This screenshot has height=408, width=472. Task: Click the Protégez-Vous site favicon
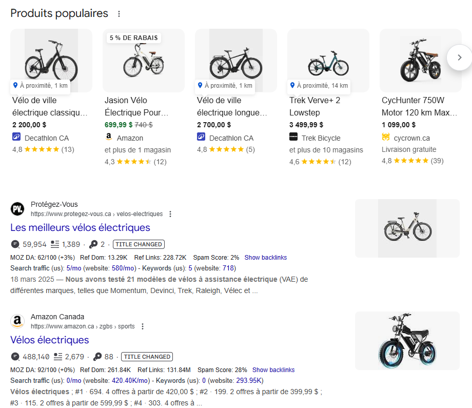coord(17,209)
